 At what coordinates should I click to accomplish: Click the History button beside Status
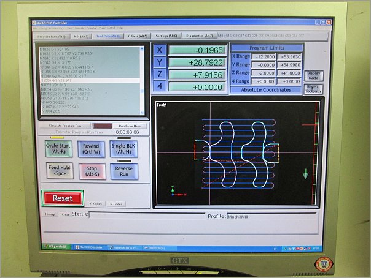pyautogui.click(x=50, y=215)
